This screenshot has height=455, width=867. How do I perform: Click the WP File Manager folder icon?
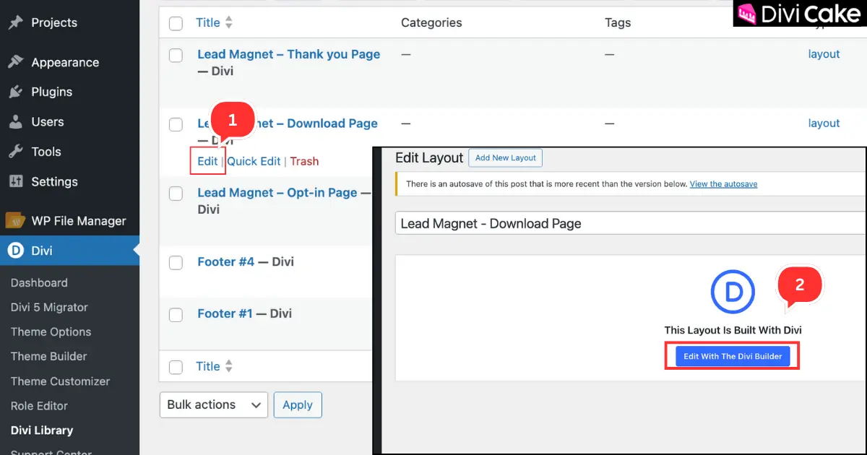point(15,220)
